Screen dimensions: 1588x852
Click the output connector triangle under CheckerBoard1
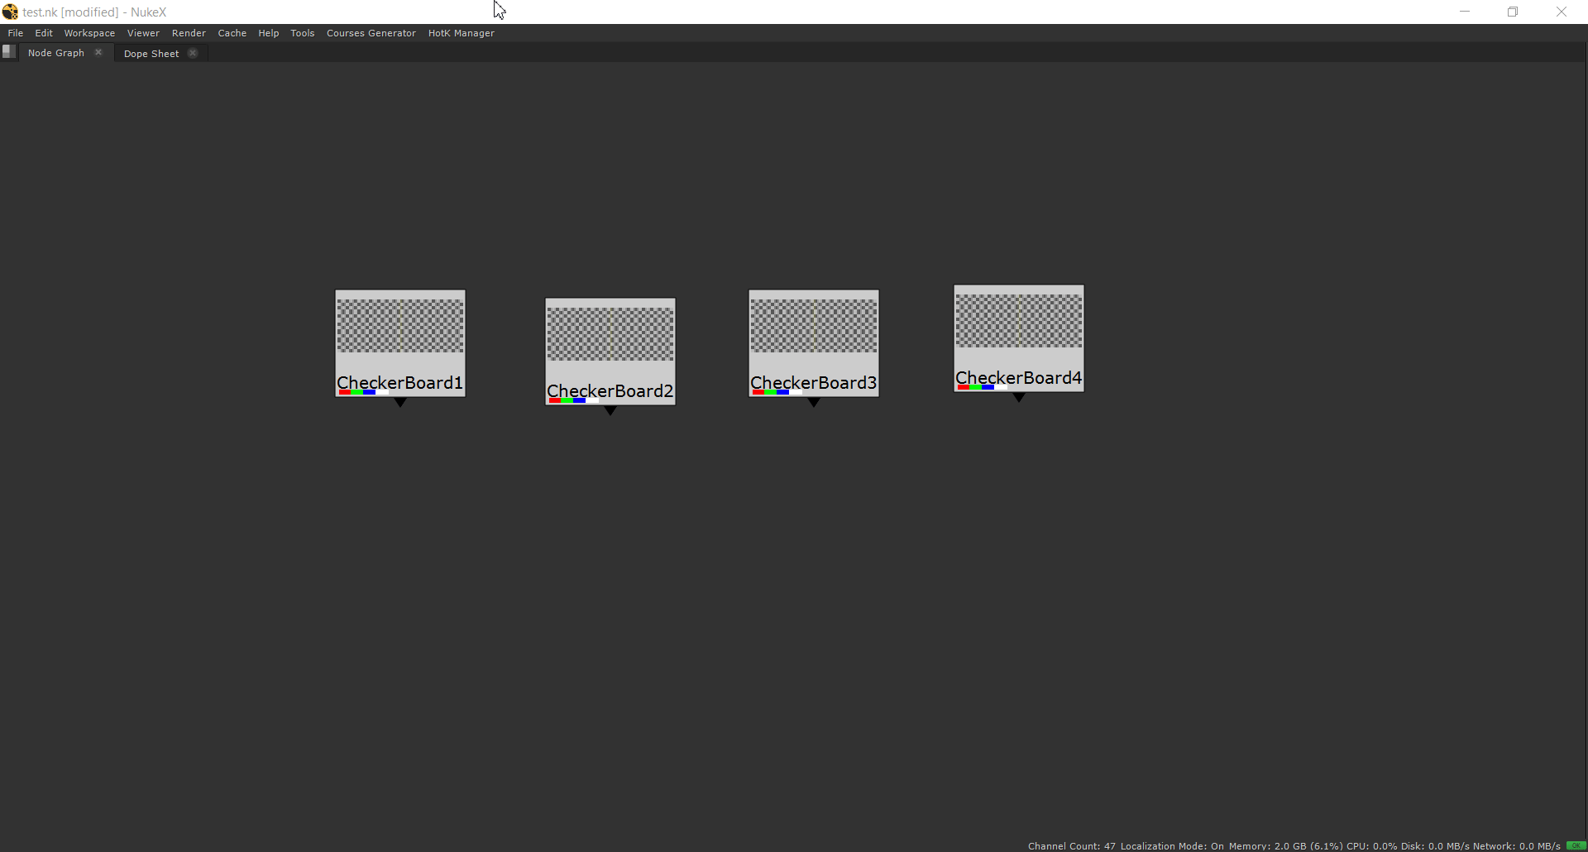[399, 403]
